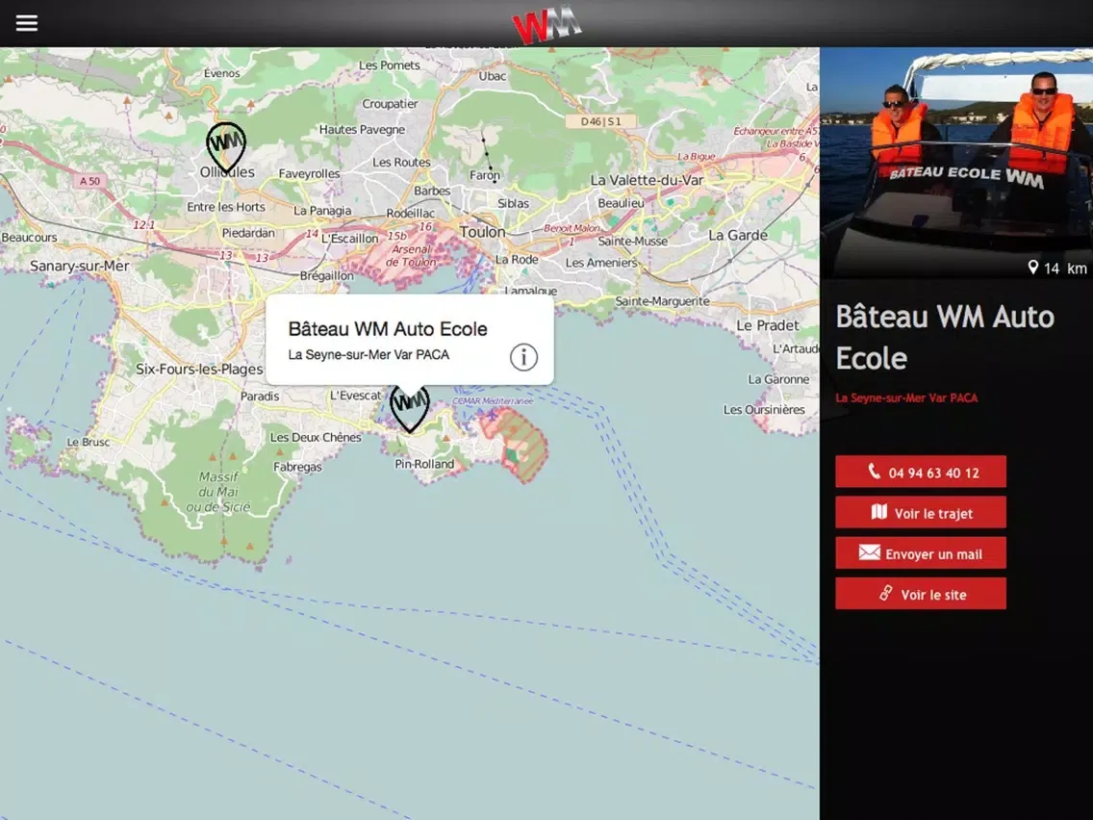Click Les Routes label on map
The image size is (1093, 820).
pyautogui.click(x=401, y=163)
